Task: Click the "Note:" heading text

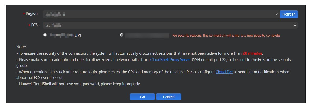Action: pos(21,47)
